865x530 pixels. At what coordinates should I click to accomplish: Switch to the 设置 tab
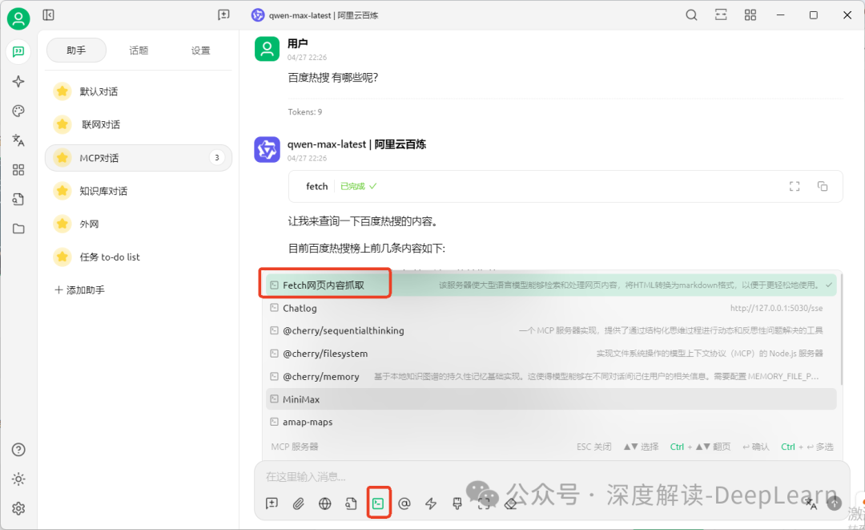(x=201, y=51)
